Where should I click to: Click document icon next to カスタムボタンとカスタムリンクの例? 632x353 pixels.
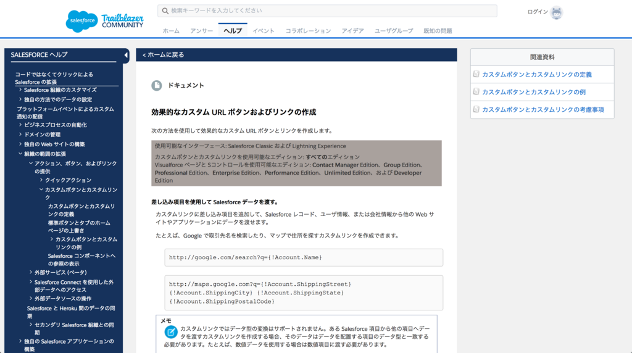(x=476, y=92)
